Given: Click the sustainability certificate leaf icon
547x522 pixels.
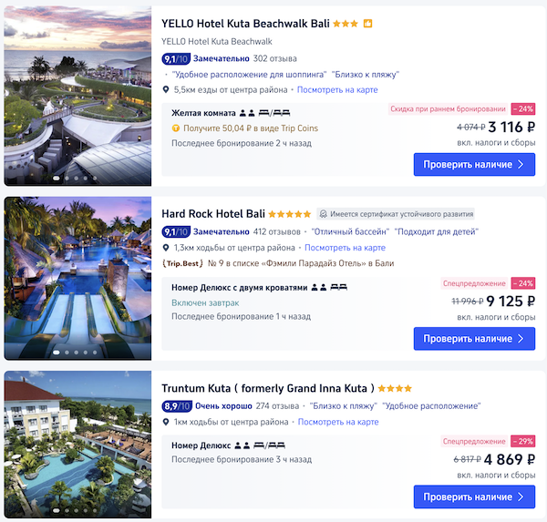Looking at the screenshot, I should click(323, 214).
